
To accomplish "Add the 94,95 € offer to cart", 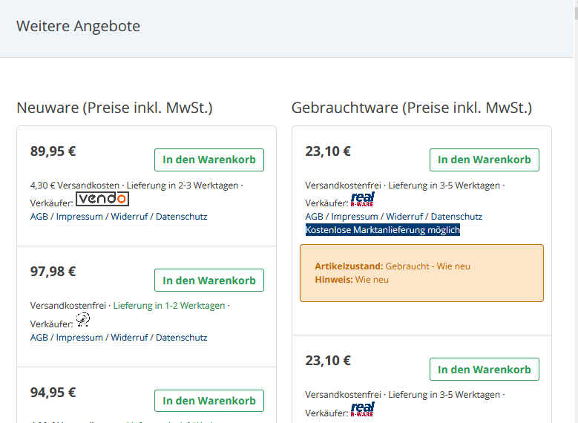I will tap(208, 401).
